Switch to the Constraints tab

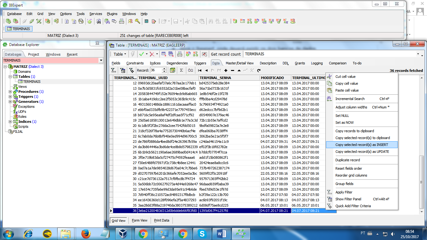135,63
